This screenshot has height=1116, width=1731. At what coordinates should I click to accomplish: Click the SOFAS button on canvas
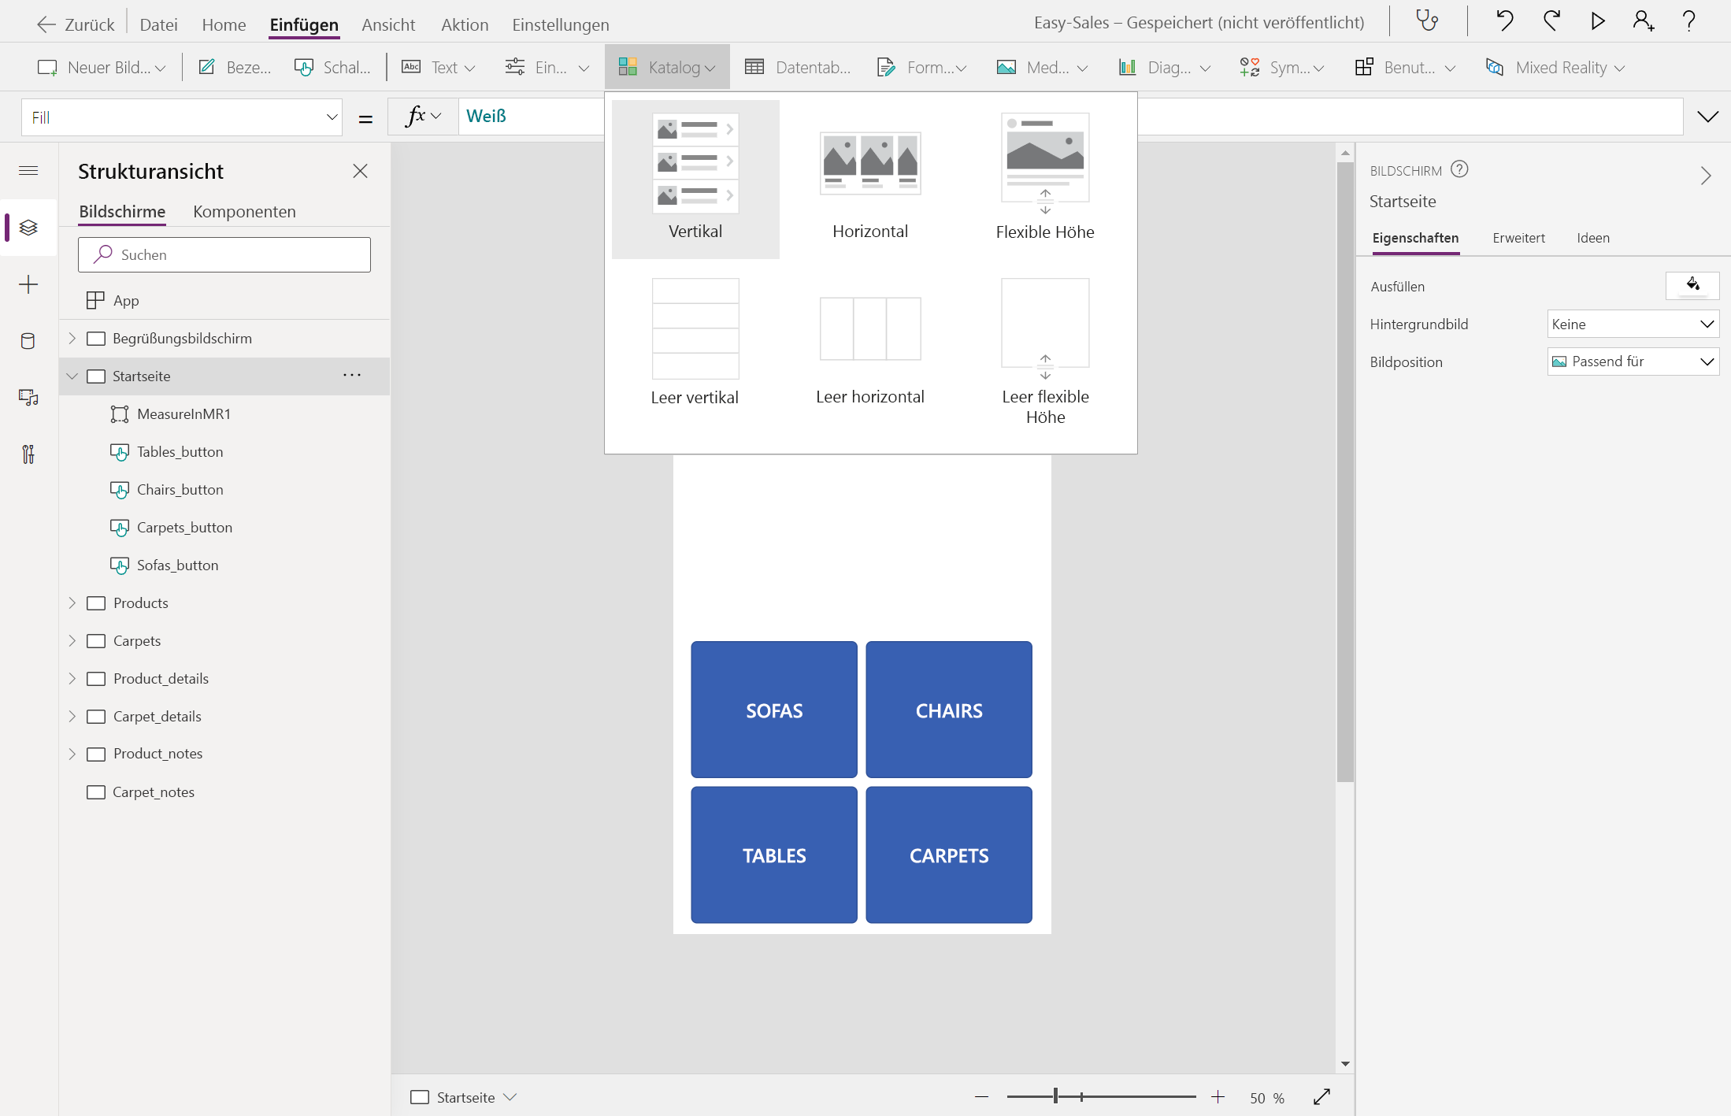[x=774, y=710]
